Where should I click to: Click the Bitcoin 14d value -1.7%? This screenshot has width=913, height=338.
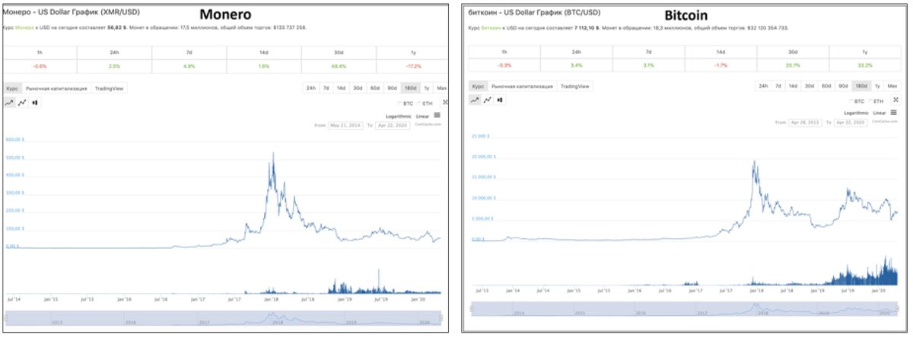721,67
